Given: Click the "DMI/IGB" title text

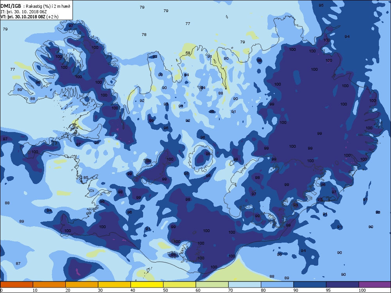Looking at the screenshot, I should tap(11, 6).
